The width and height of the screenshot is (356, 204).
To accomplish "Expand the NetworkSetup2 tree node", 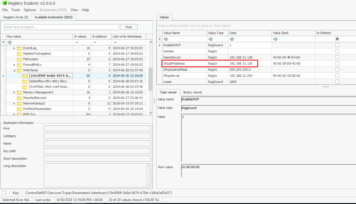I will (x=14, y=103).
